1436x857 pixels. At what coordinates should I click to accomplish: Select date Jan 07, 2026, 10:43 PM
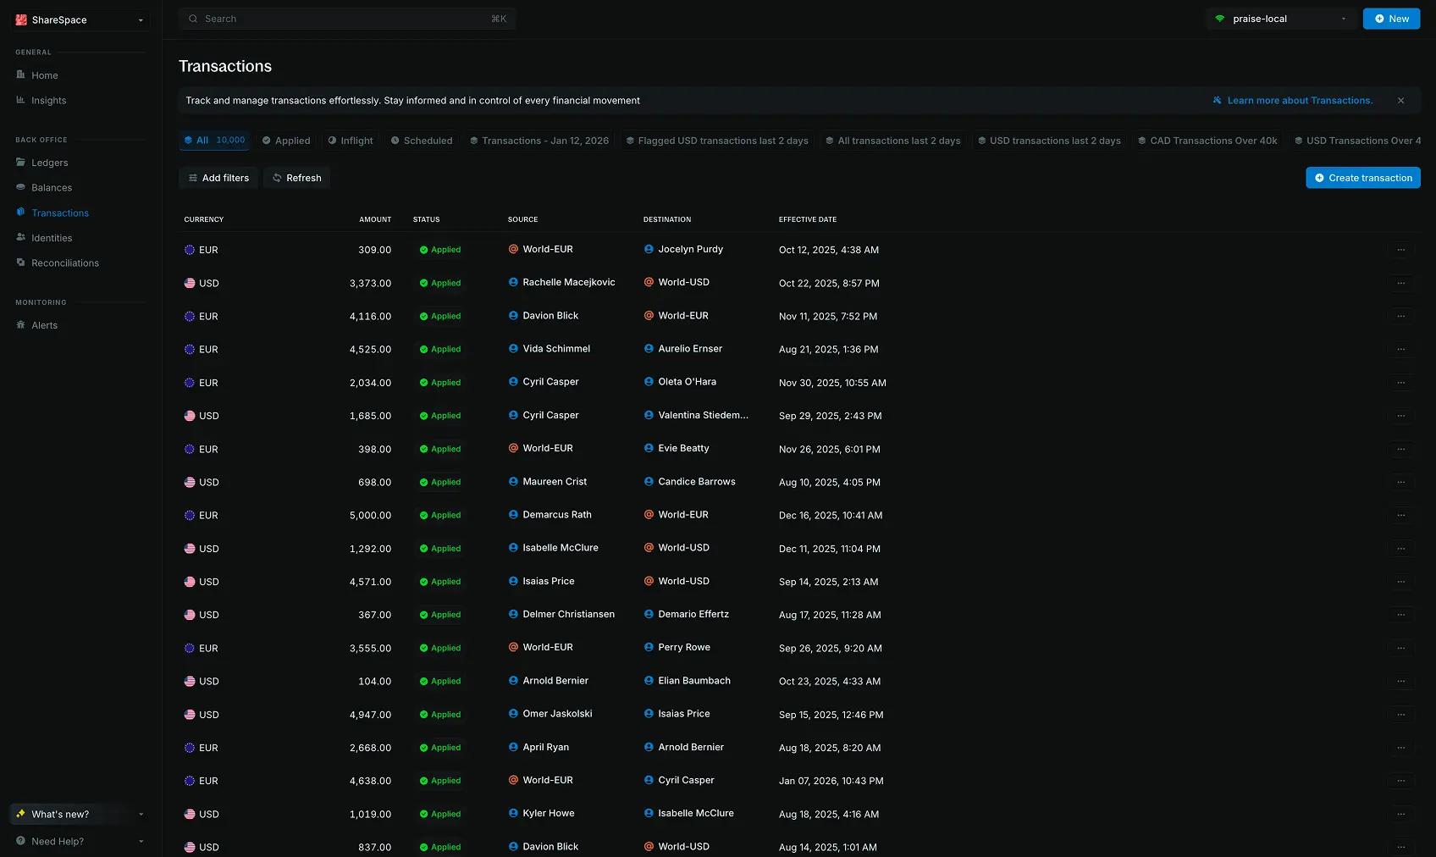pyautogui.click(x=831, y=781)
